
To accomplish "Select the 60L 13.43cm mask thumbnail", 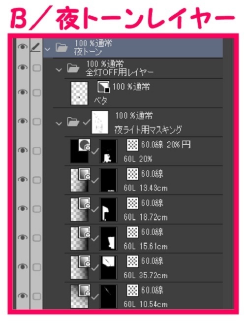I will (108, 180).
